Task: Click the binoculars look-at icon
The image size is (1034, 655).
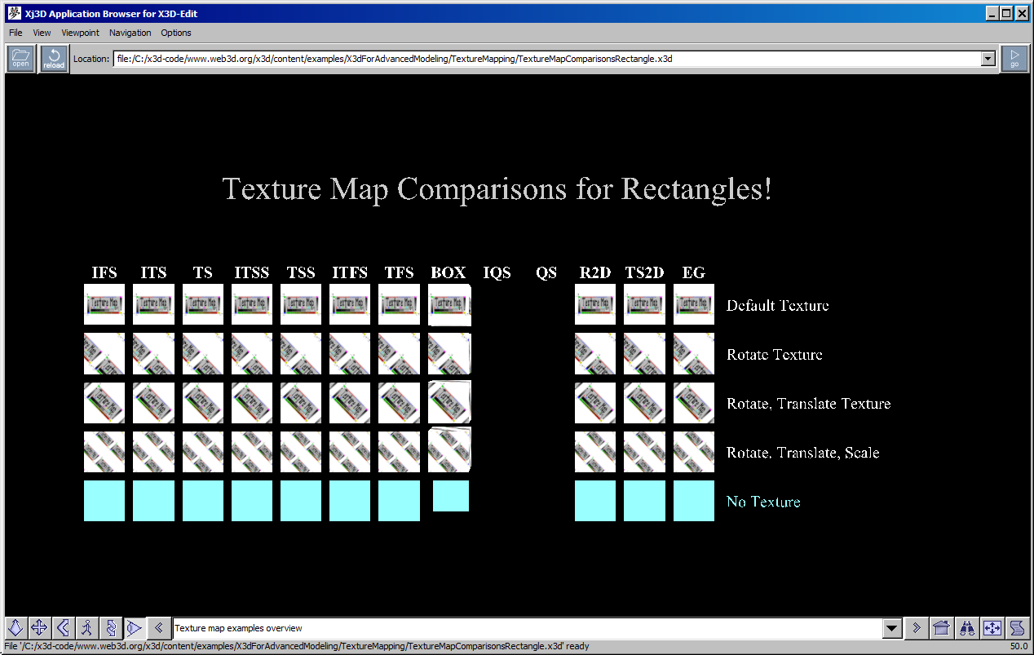Action: 967,627
